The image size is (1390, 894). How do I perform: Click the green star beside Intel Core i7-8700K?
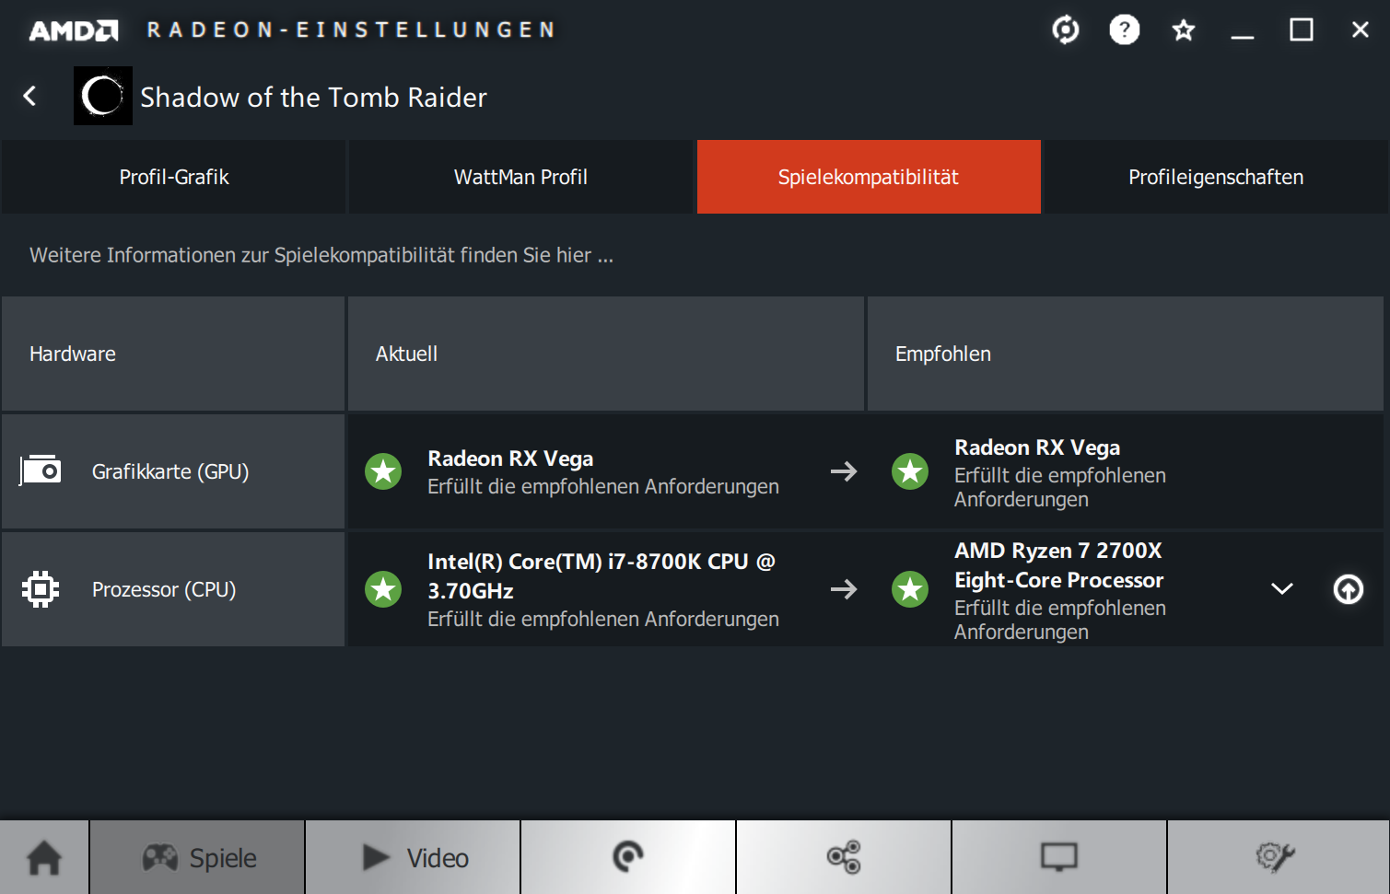[x=383, y=589]
